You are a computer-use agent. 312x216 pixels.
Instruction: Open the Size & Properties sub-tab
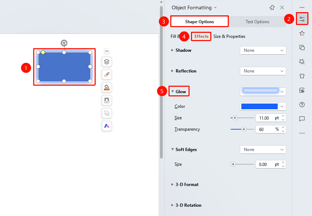tap(229, 36)
